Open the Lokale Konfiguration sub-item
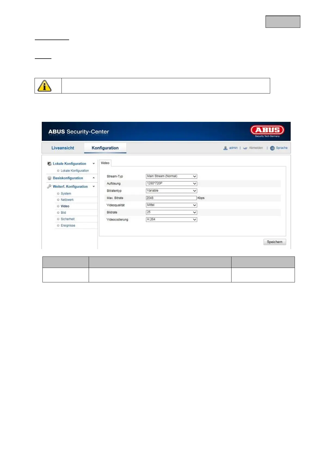Screen dimensions: 324x459 [75, 171]
